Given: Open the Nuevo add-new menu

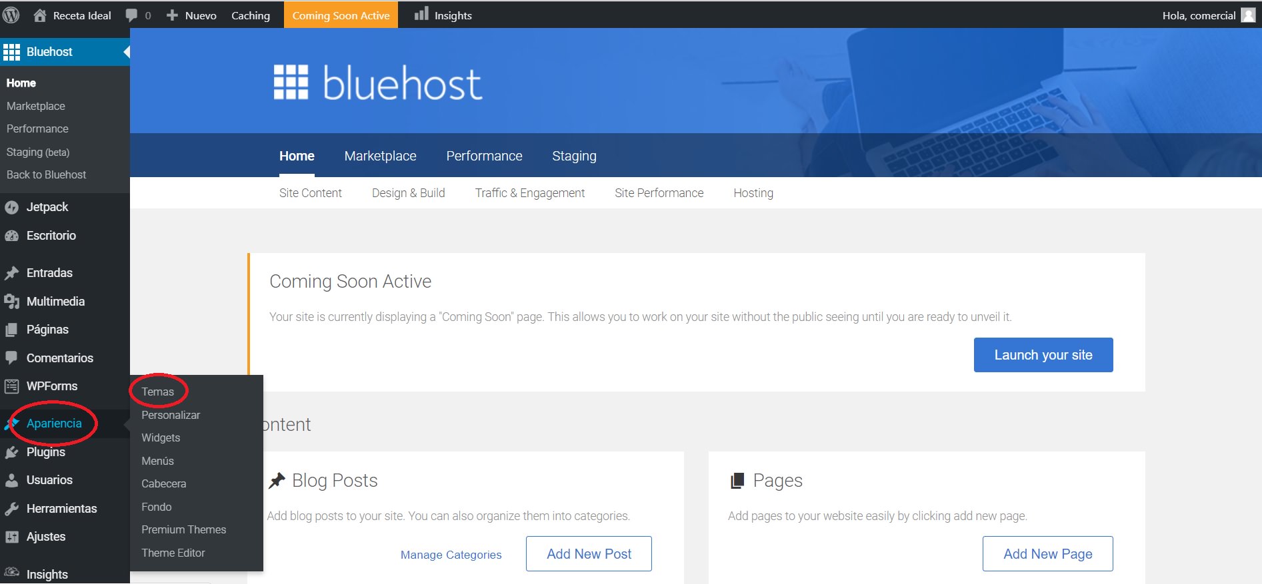Looking at the screenshot, I should pyautogui.click(x=191, y=15).
